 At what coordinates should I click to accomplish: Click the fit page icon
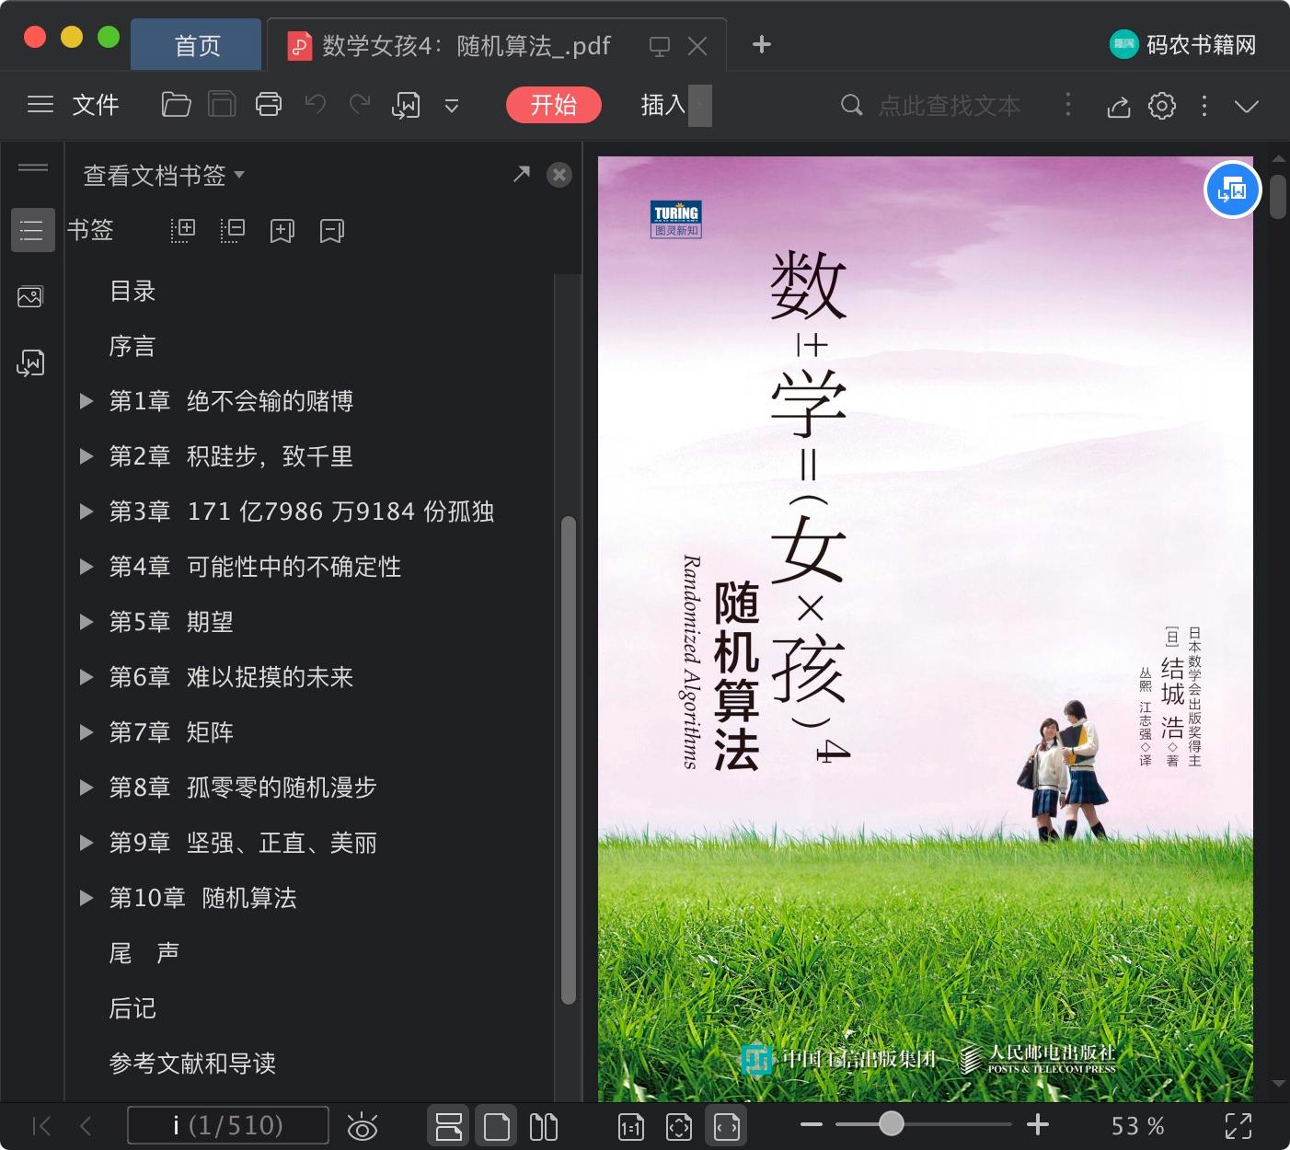click(x=679, y=1126)
